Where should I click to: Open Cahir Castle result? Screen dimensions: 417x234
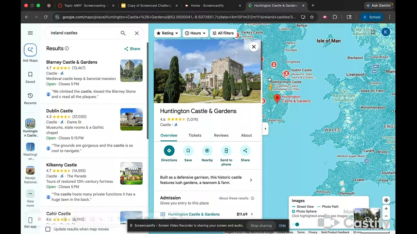tap(59, 214)
